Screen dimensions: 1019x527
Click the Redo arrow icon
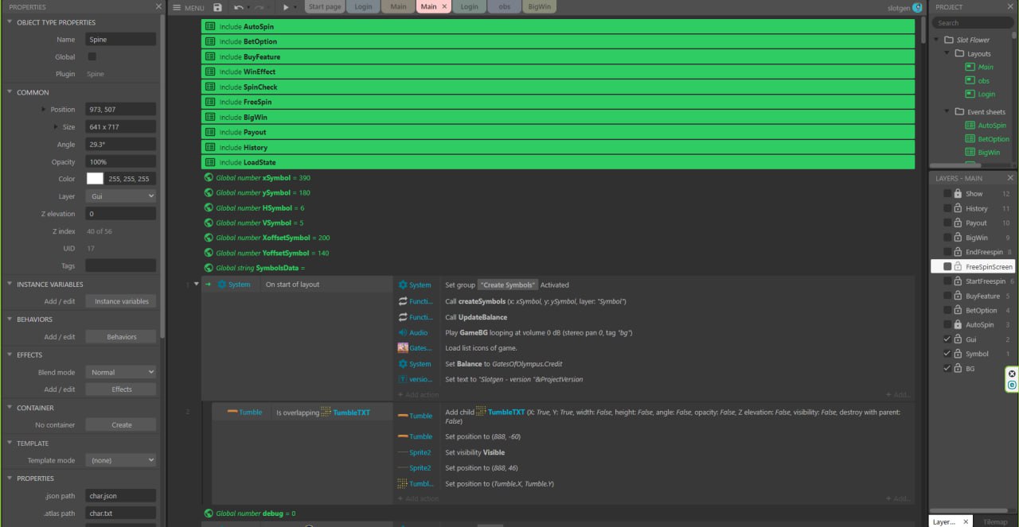[260, 7]
